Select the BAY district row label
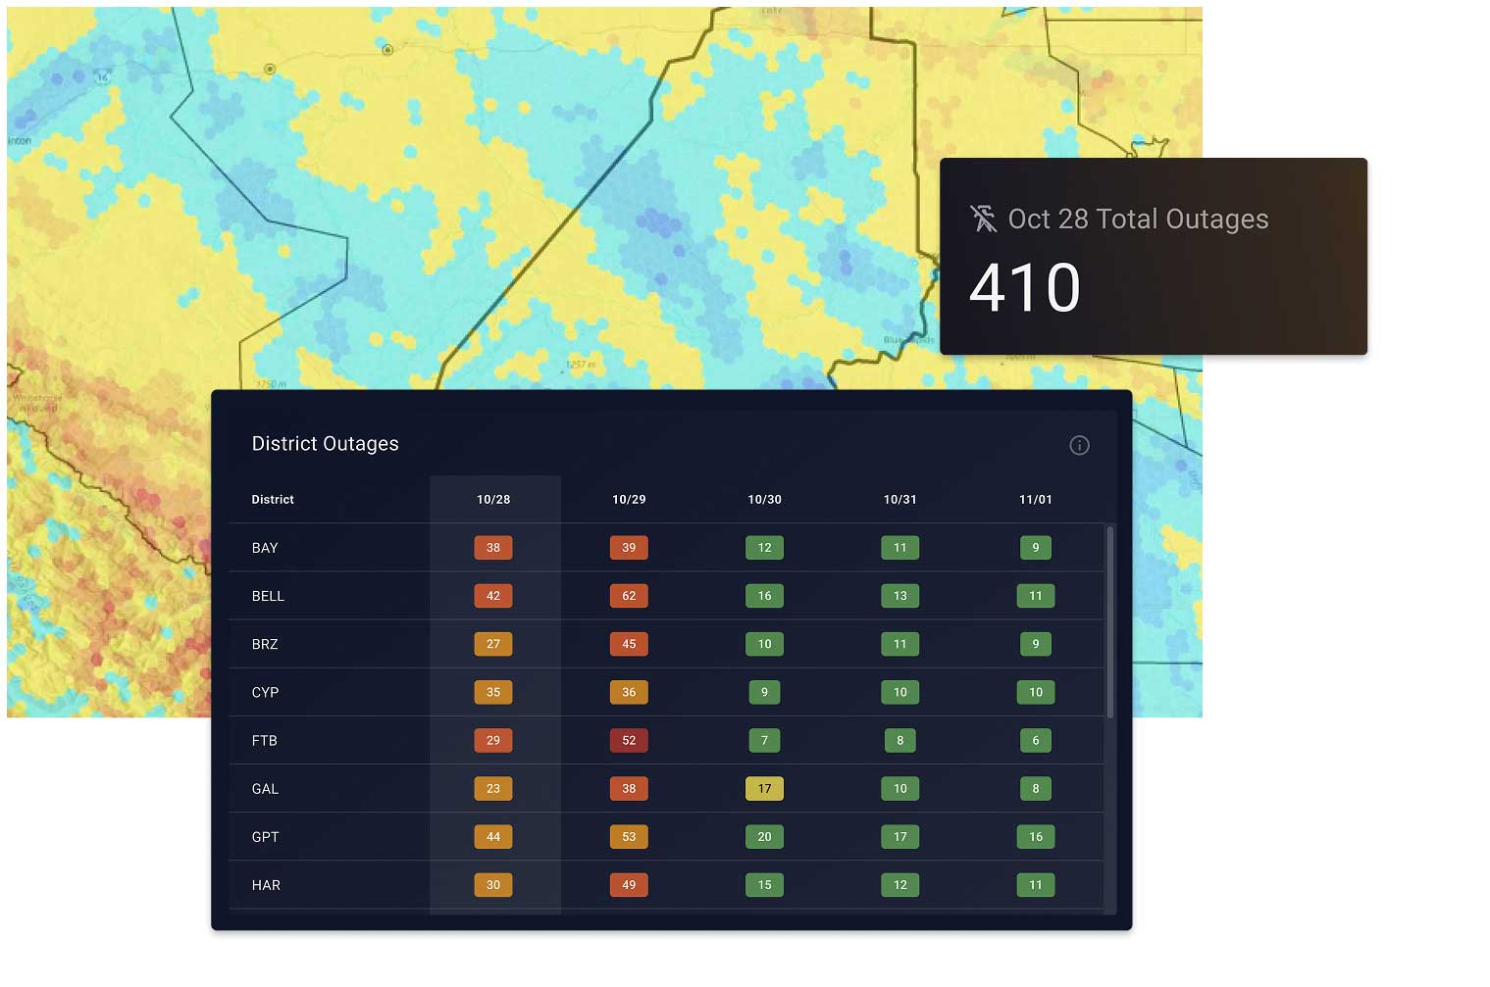Screen dimensions: 1490x987 click(265, 548)
